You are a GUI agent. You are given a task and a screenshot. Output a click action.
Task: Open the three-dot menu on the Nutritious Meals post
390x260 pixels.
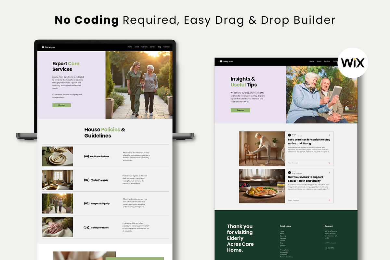[329, 172]
